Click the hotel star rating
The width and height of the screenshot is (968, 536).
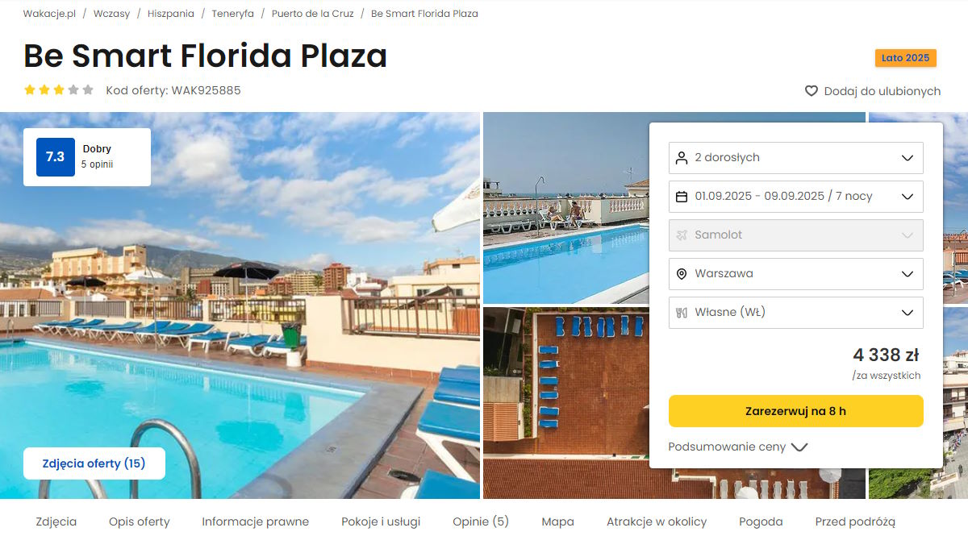pyautogui.click(x=59, y=90)
